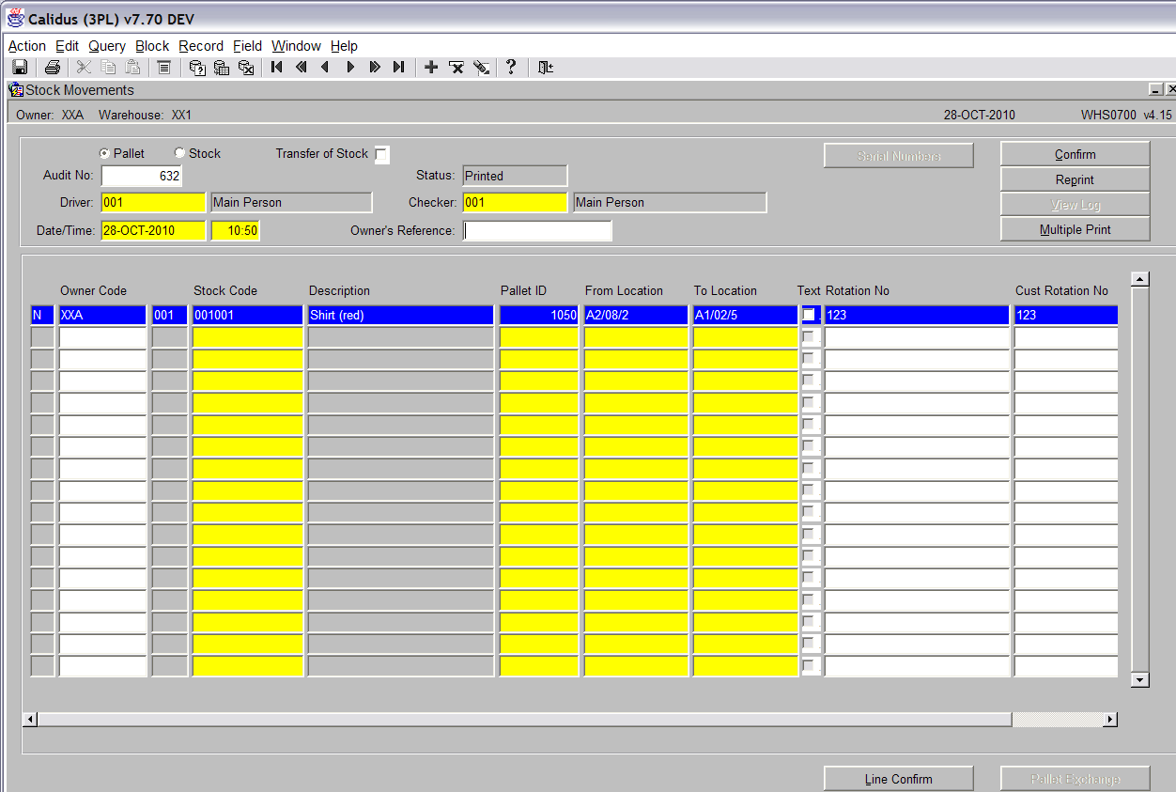1176x792 pixels.
Task: Select the Stock radio button
Action: pyautogui.click(x=179, y=153)
